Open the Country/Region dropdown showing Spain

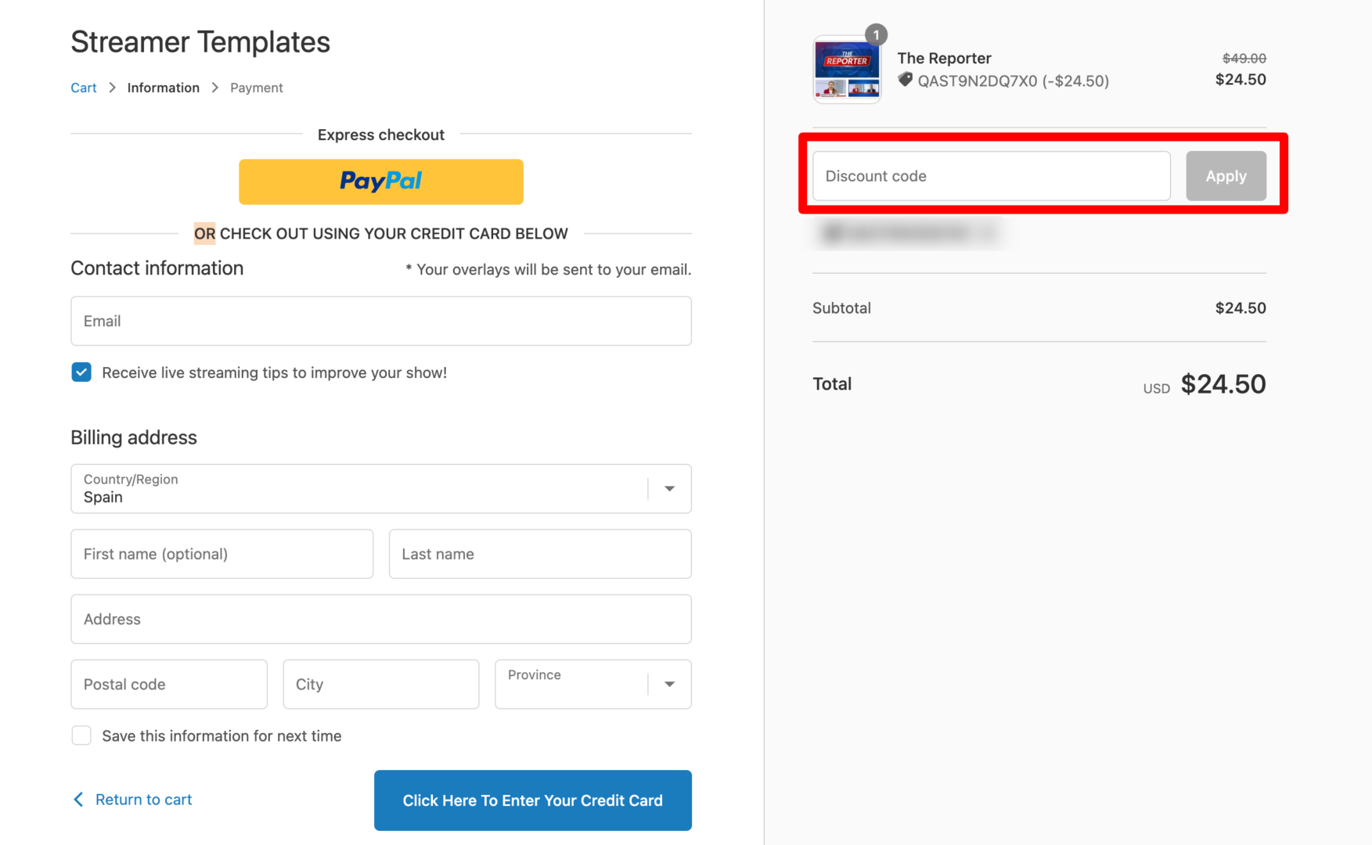pyautogui.click(x=380, y=488)
